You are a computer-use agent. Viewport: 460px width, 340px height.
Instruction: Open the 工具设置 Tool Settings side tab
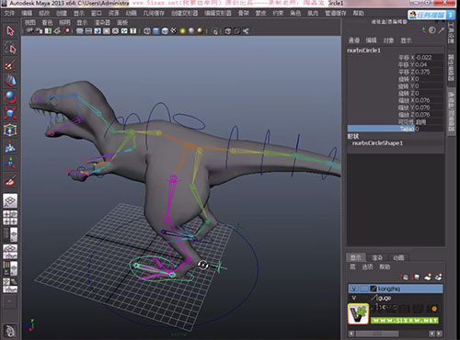[x=451, y=32]
